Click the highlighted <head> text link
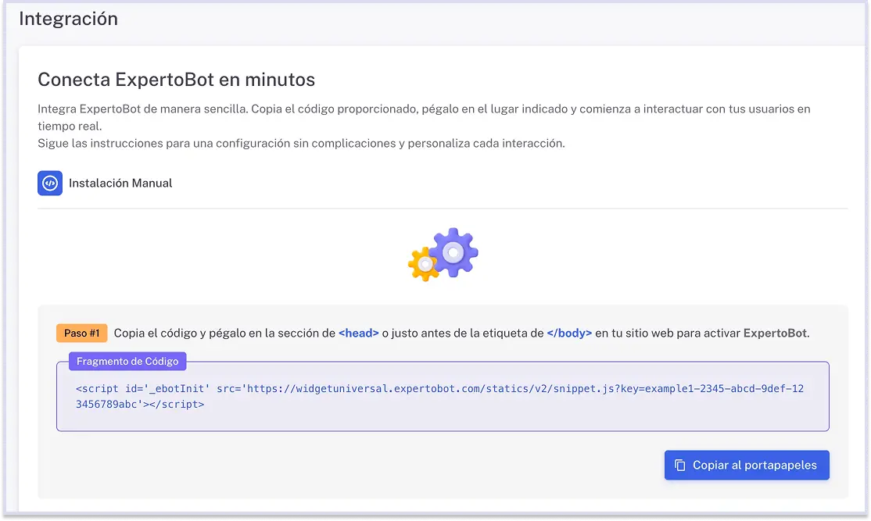 (x=358, y=333)
